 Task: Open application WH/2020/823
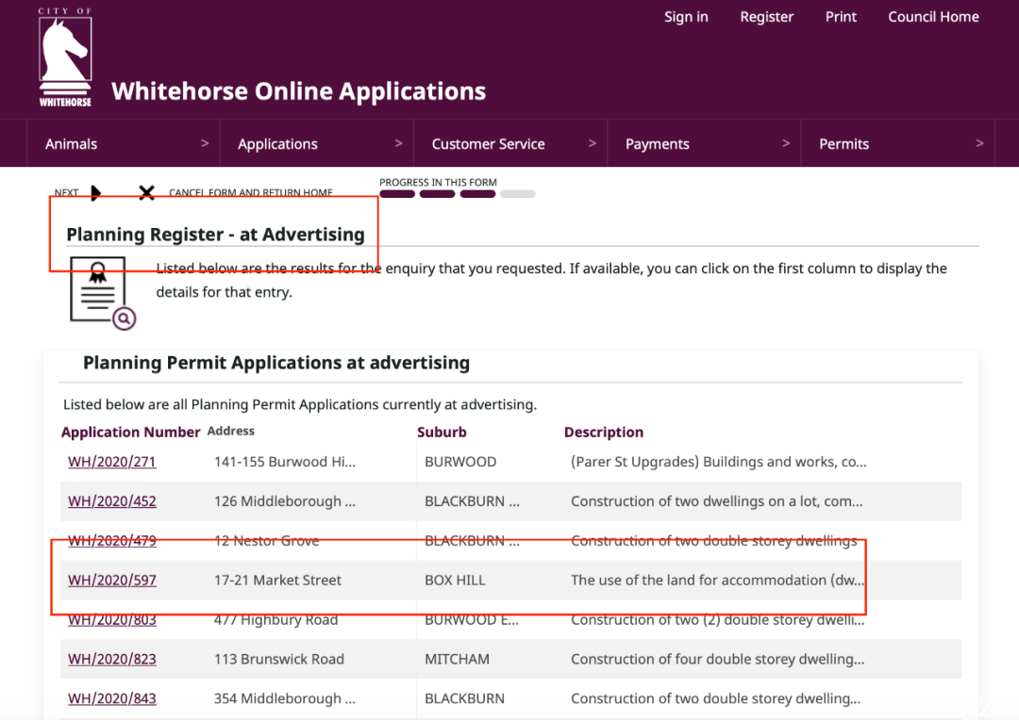(x=111, y=659)
